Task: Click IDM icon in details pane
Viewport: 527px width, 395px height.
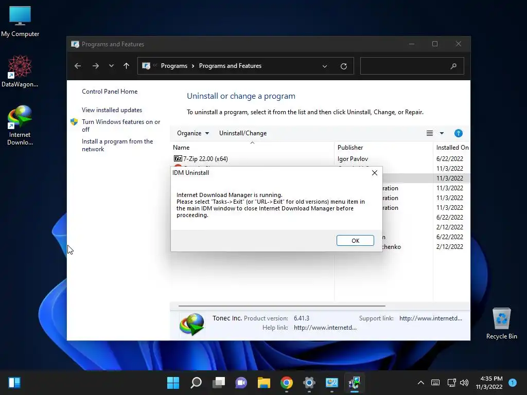Action: tap(191, 325)
